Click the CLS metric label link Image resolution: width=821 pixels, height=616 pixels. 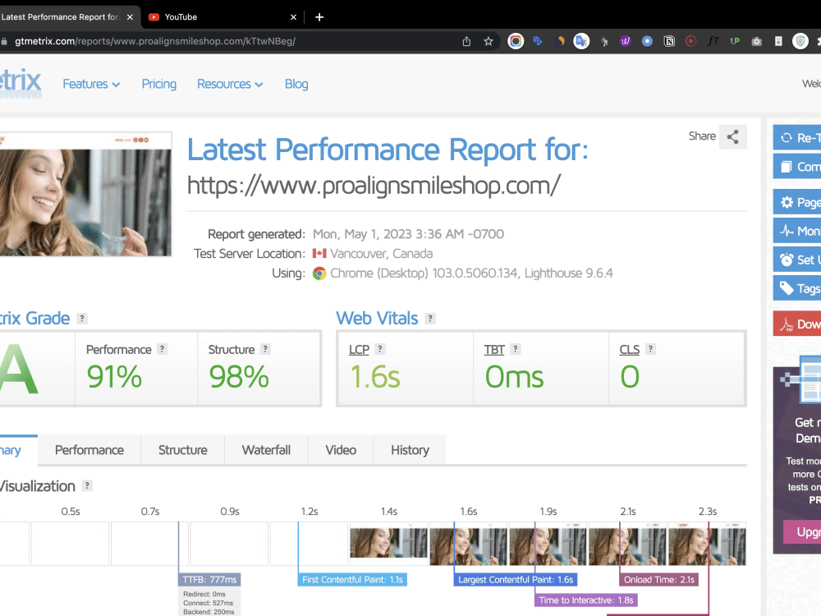(x=630, y=349)
